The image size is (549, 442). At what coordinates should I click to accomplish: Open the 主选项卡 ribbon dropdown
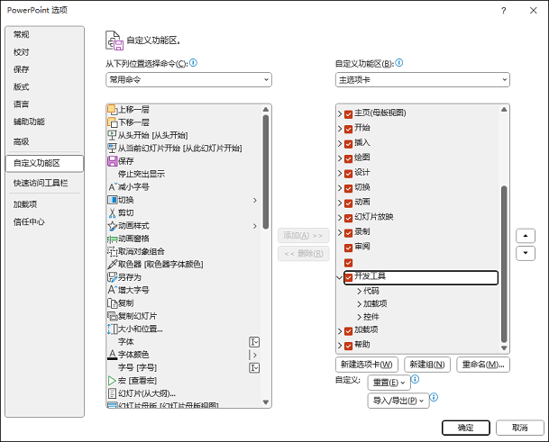(423, 80)
